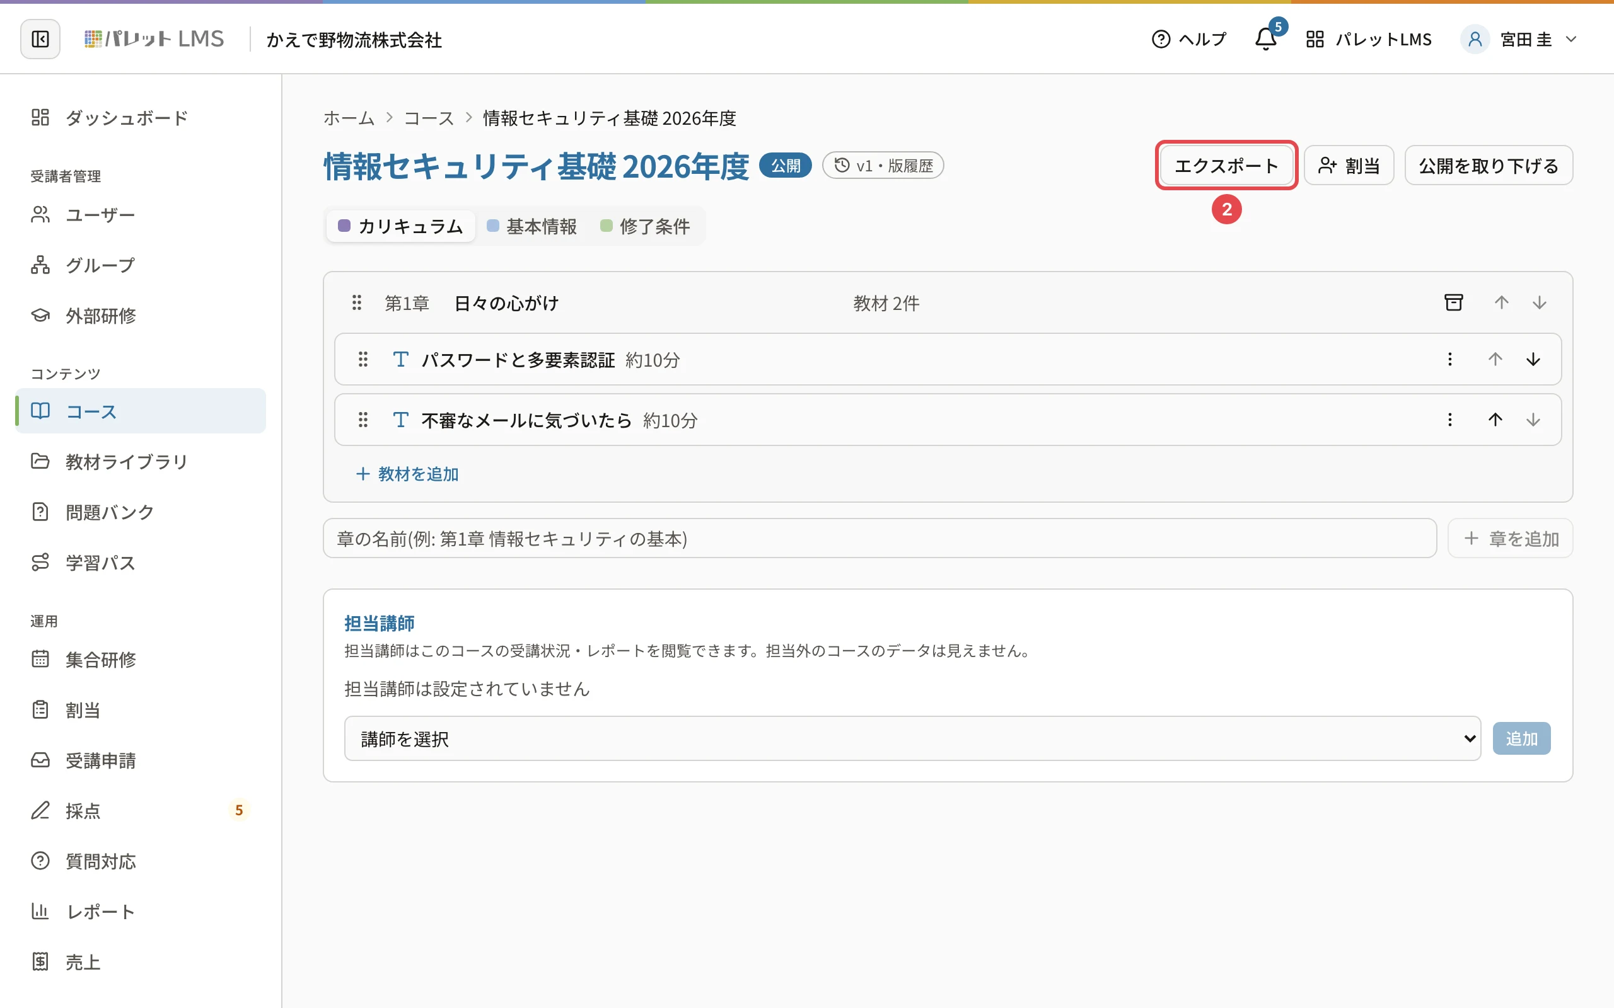Open 問題バンク in the sidebar
The width and height of the screenshot is (1614, 1008).
pyautogui.click(x=141, y=512)
